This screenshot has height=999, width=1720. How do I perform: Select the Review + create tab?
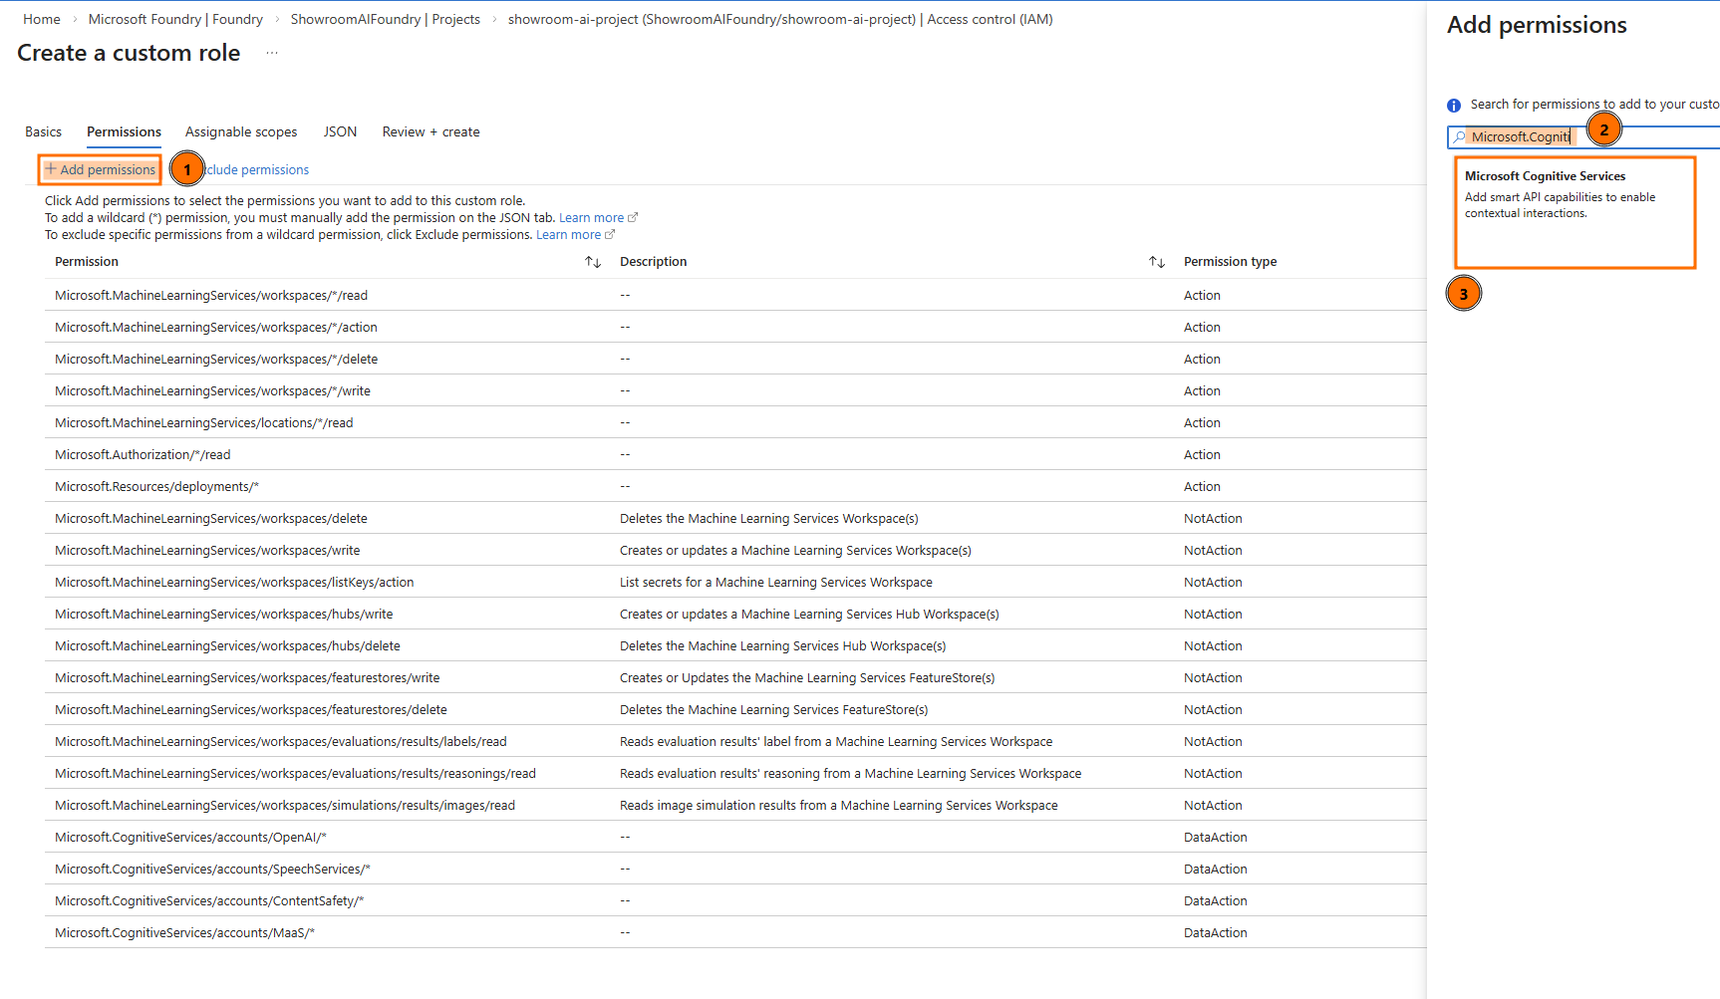point(430,131)
